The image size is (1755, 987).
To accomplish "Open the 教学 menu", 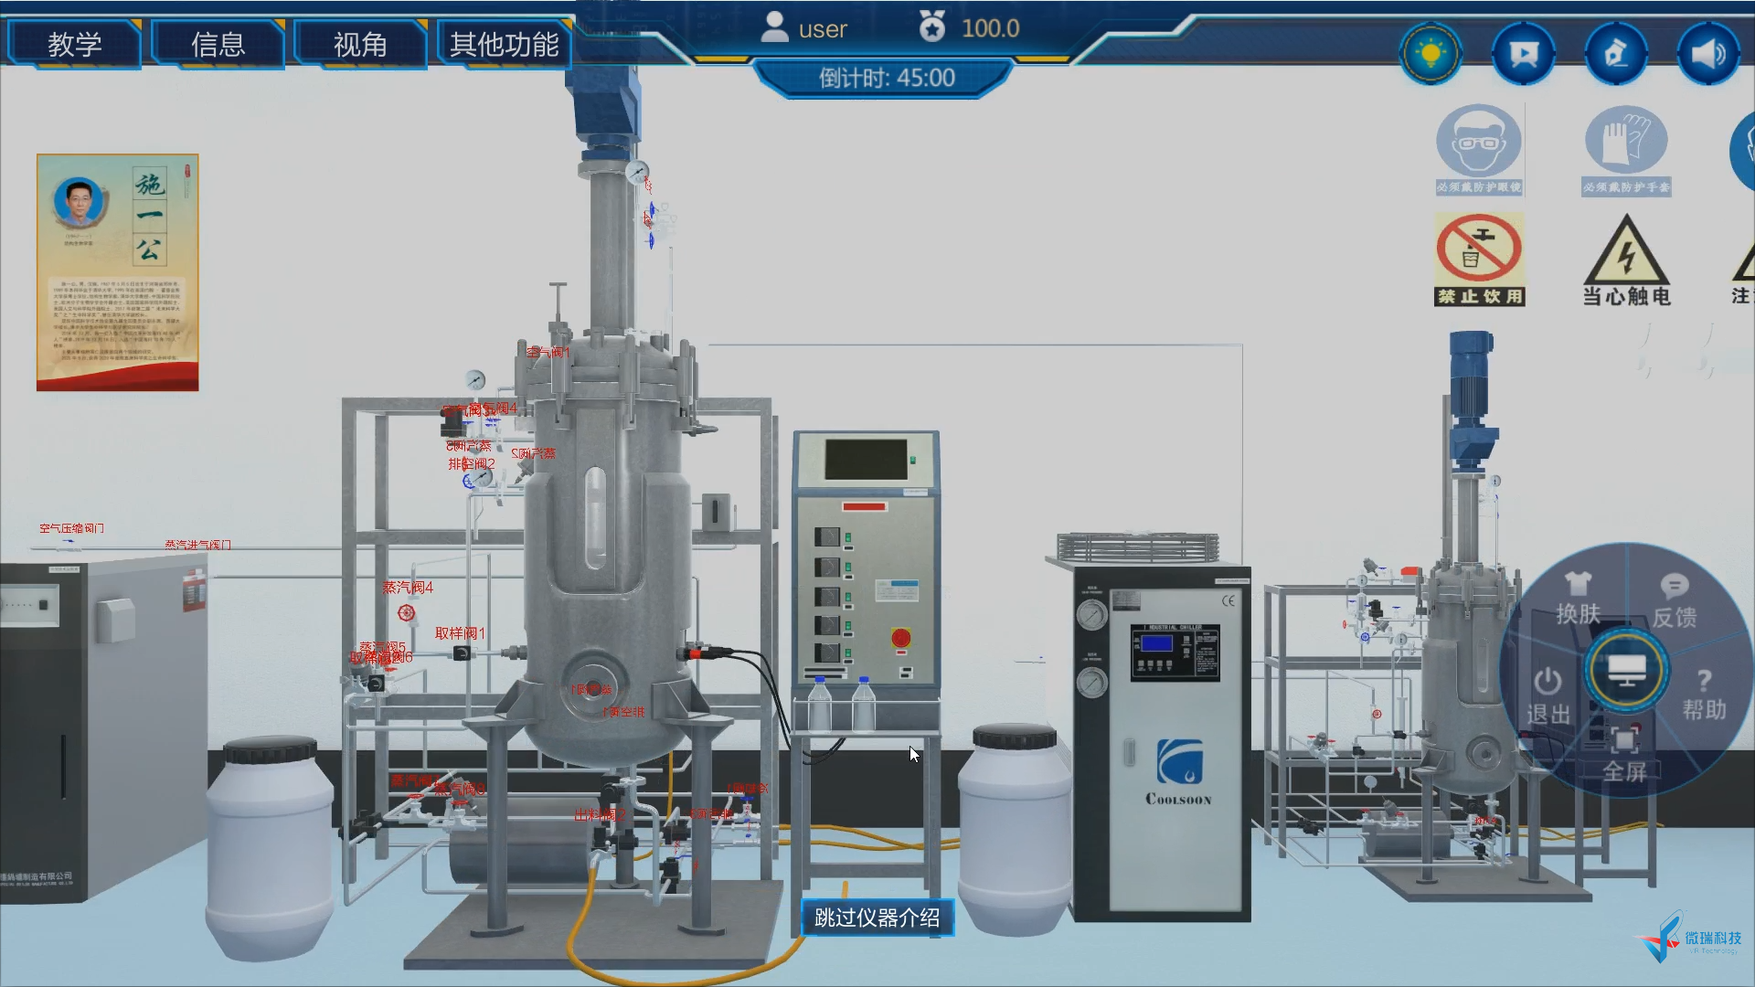I will pyautogui.click(x=75, y=44).
